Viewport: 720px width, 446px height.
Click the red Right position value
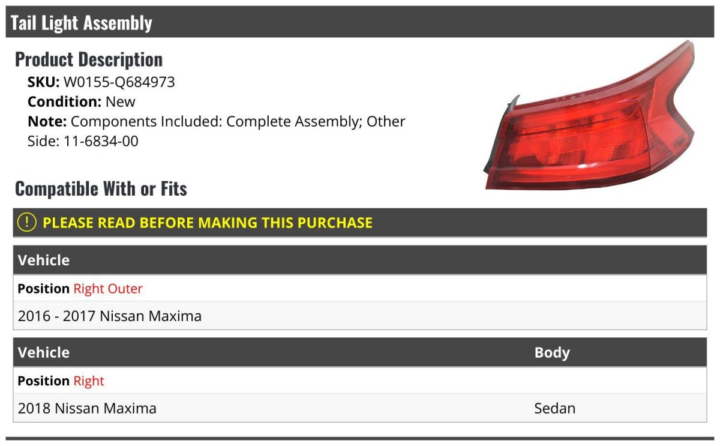coord(89,381)
